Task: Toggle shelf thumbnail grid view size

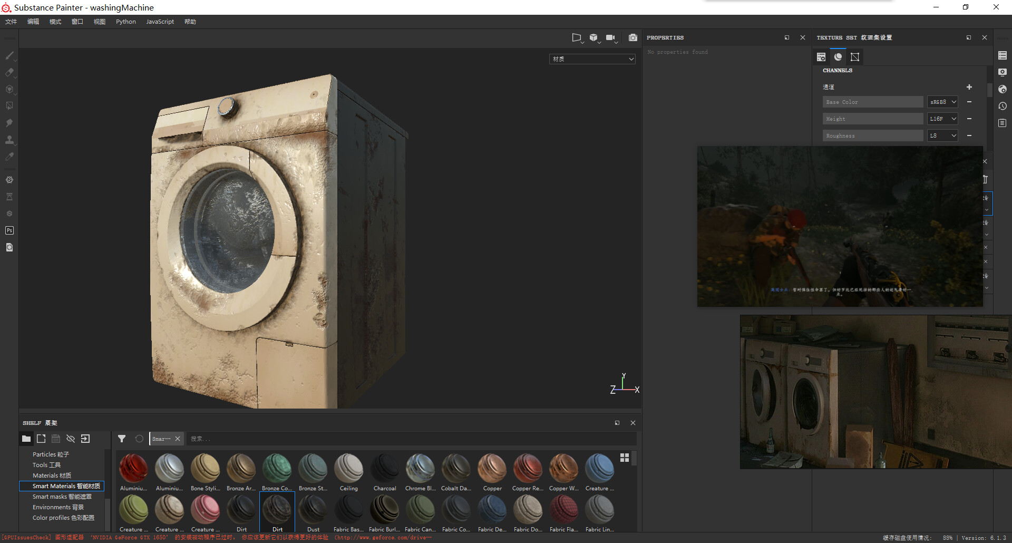Action: (625, 458)
